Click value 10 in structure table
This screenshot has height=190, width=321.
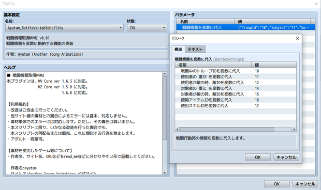pyautogui.click(x=257, y=71)
